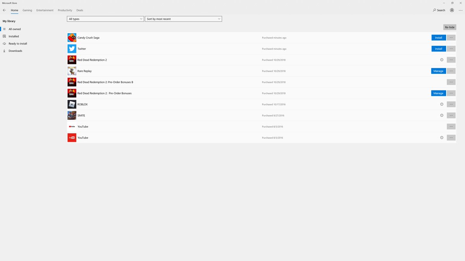Click the Red Dead Redemption 2 game icon

click(72, 60)
